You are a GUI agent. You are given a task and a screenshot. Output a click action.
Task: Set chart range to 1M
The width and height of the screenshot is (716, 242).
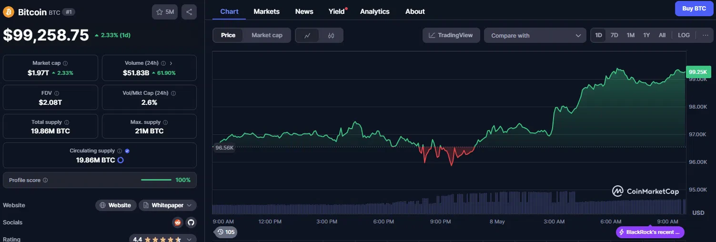click(x=631, y=35)
